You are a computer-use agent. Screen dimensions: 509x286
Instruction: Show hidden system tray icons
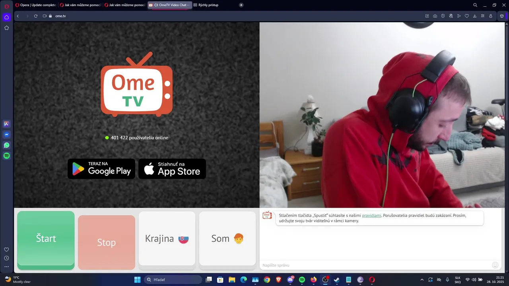[x=422, y=280]
